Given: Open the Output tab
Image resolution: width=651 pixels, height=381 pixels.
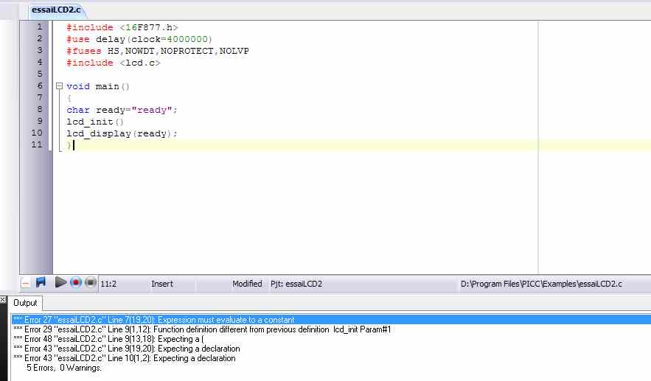Looking at the screenshot, I should (x=25, y=303).
